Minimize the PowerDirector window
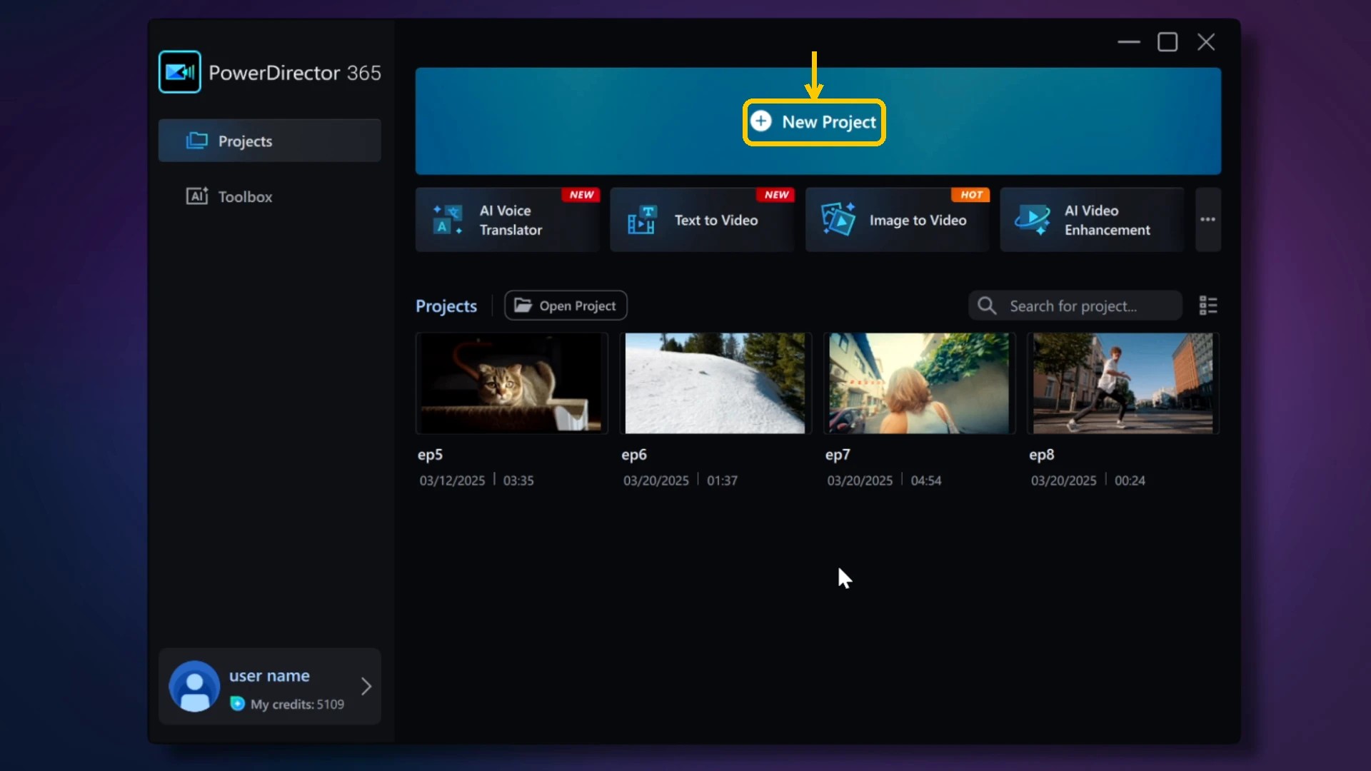 [x=1129, y=42]
